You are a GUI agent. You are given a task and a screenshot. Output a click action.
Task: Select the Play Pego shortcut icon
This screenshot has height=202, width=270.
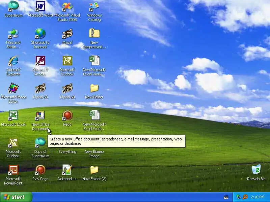(40, 170)
